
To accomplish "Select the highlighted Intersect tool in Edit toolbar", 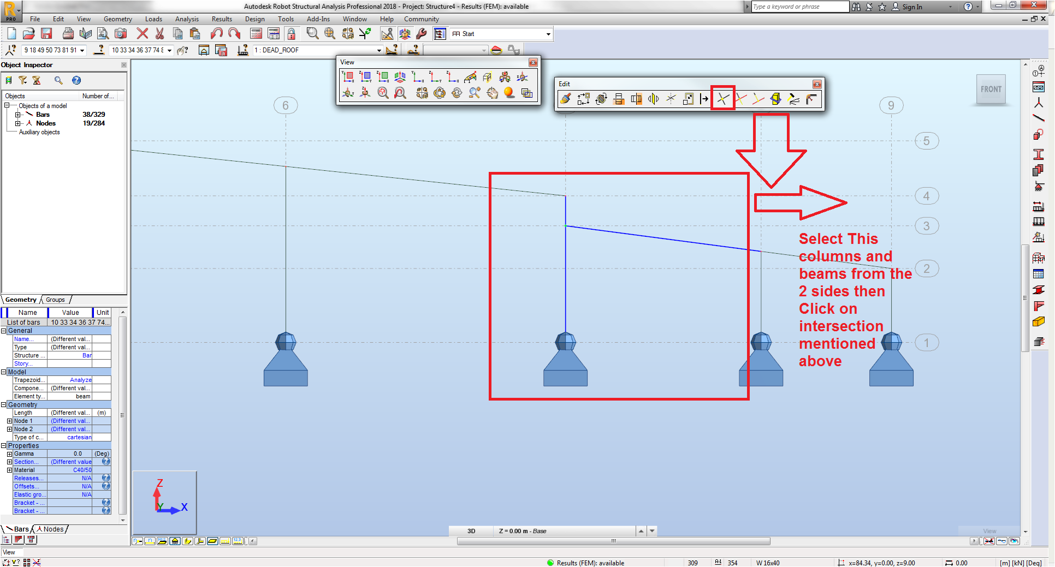I will 723,99.
